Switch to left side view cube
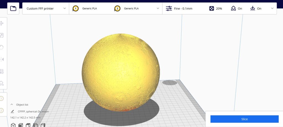 coord(35,125)
